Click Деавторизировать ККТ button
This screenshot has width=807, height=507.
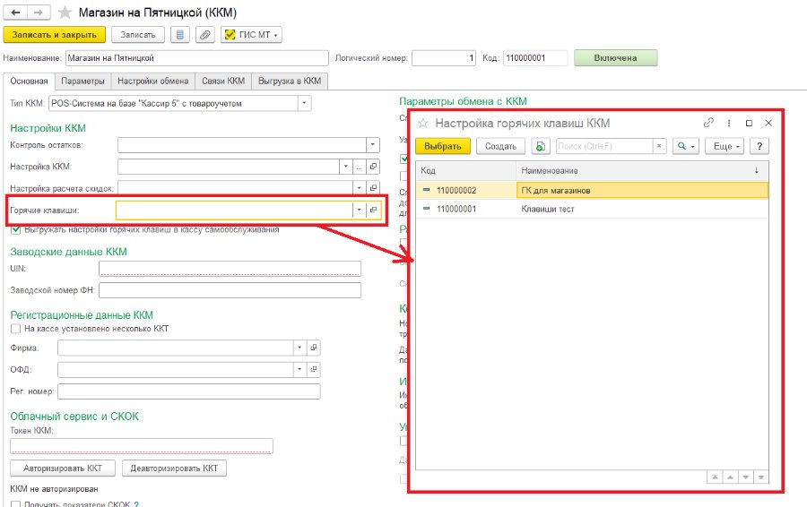pyautogui.click(x=175, y=468)
